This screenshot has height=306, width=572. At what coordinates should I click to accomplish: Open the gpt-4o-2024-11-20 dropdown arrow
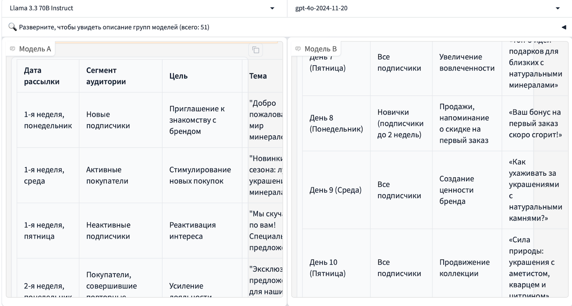(x=557, y=8)
